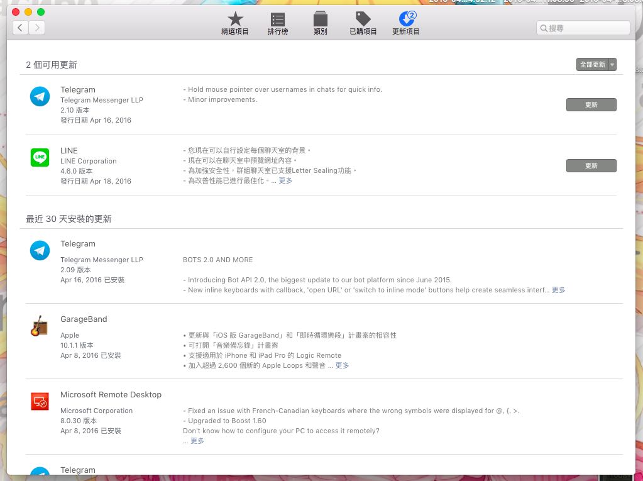Image resolution: width=643 pixels, height=481 pixels.
Task: Minimize the App Store window
Action: coord(28,12)
